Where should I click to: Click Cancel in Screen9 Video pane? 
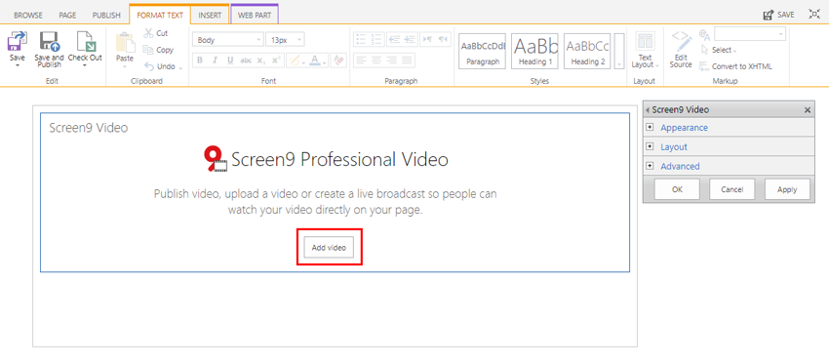click(732, 189)
